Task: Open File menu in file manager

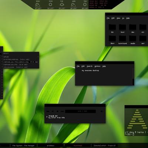Action: click(108, 18)
